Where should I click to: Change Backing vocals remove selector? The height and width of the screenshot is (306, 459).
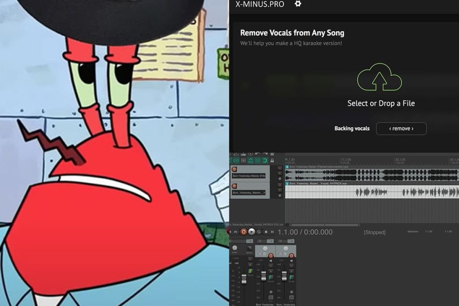click(x=401, y=129)
